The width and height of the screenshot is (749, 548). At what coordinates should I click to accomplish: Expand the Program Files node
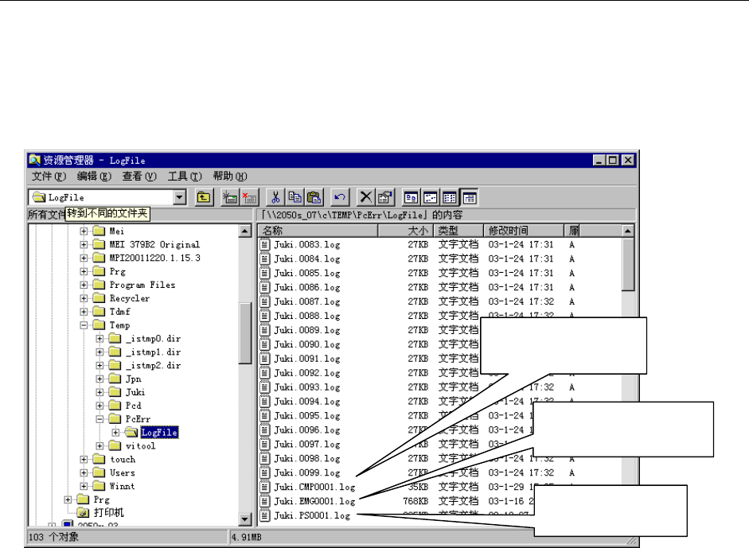[84, 285]
